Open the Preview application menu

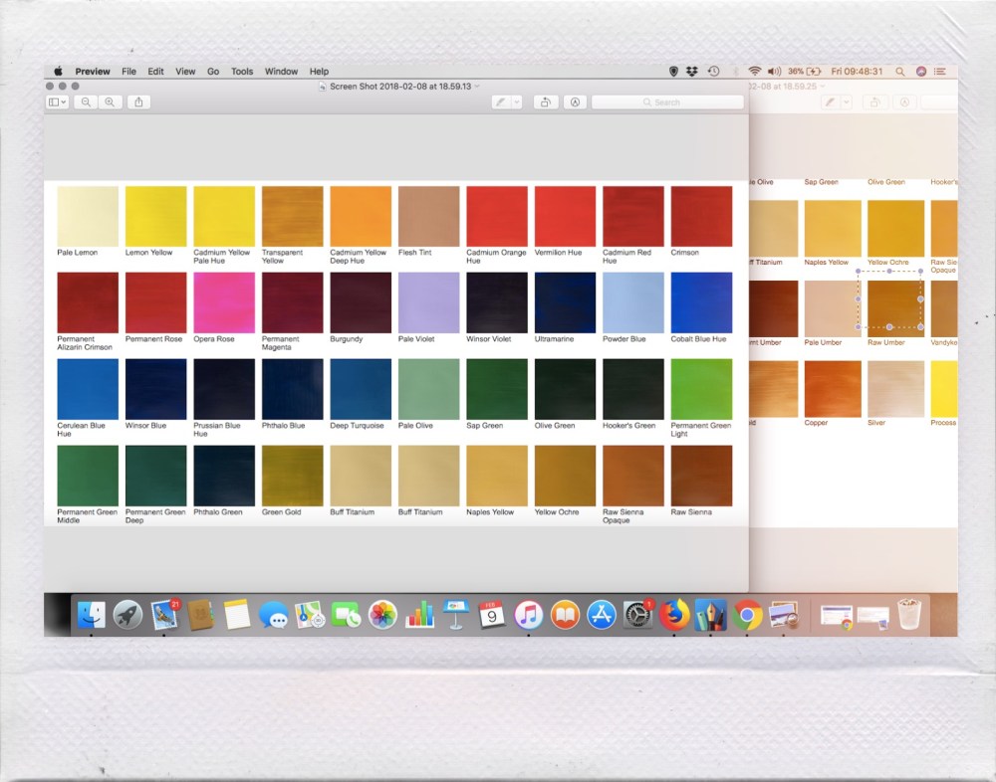(93, 72)
